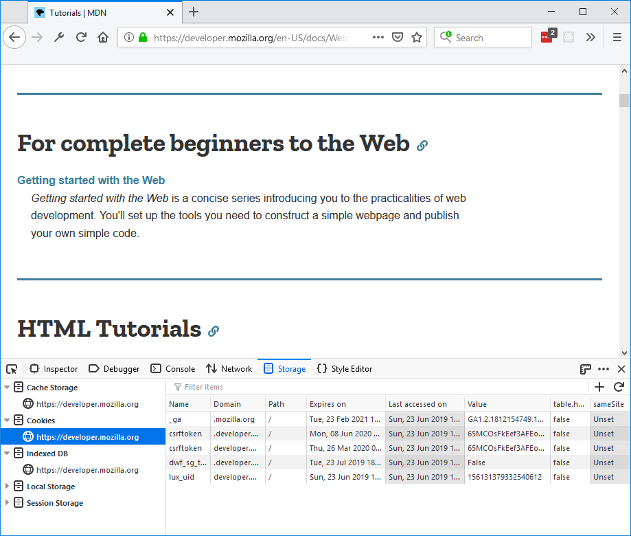Activate the pick element inspector tool
Viewport: 631px width, 536px height.
pos(11,368)
